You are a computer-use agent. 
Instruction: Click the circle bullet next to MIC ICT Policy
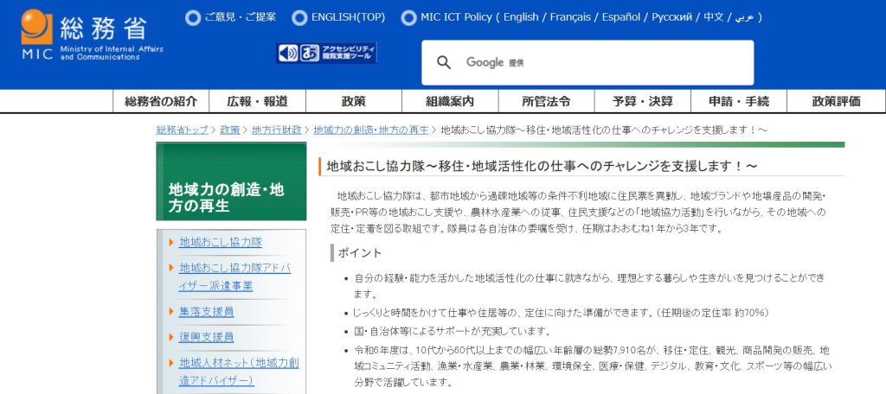click(x=408, y=18)
